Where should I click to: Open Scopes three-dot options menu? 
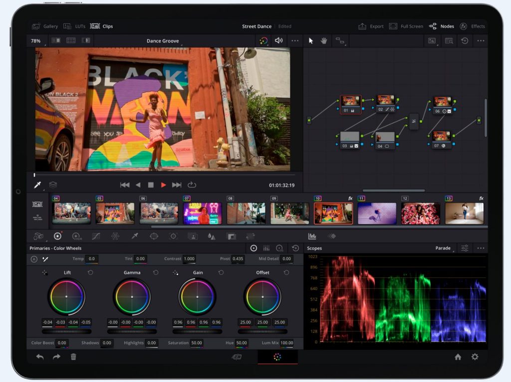pyautogui.click(x=481, y=248)
